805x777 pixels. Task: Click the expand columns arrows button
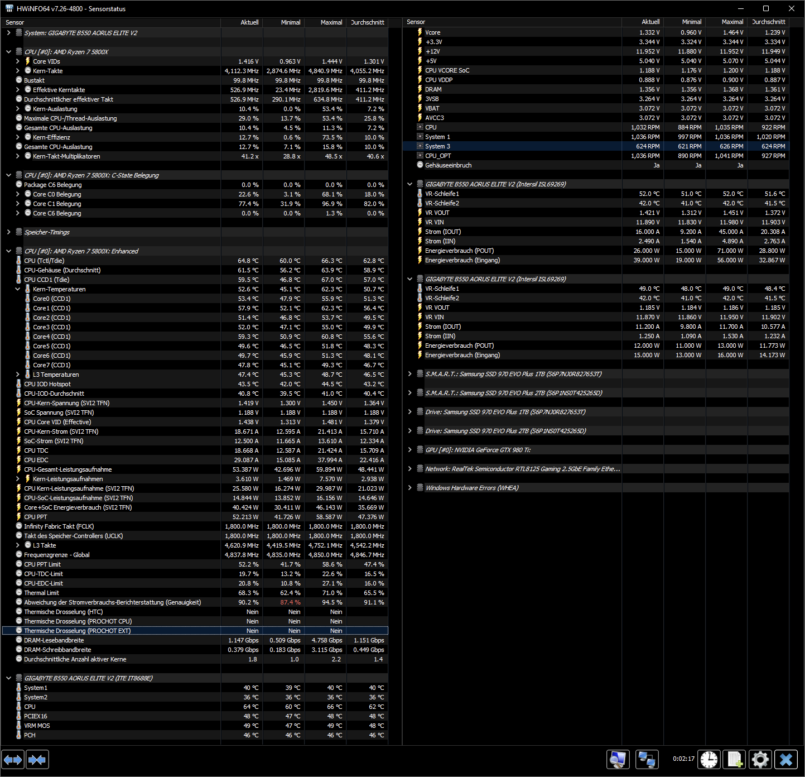click(13, 760)
